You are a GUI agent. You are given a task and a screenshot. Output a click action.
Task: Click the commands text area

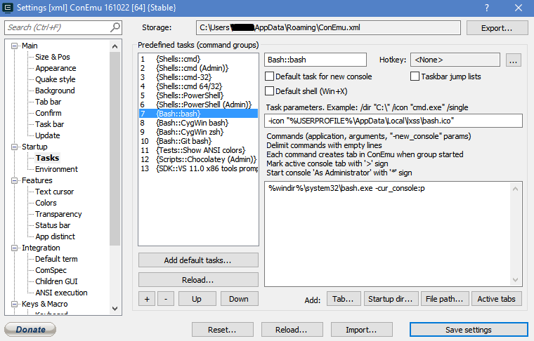coord(388,234)
